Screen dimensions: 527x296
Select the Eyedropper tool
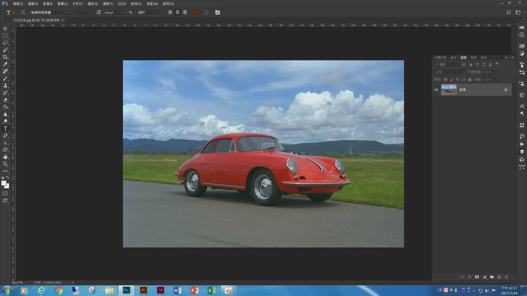(x=5, y=64)
